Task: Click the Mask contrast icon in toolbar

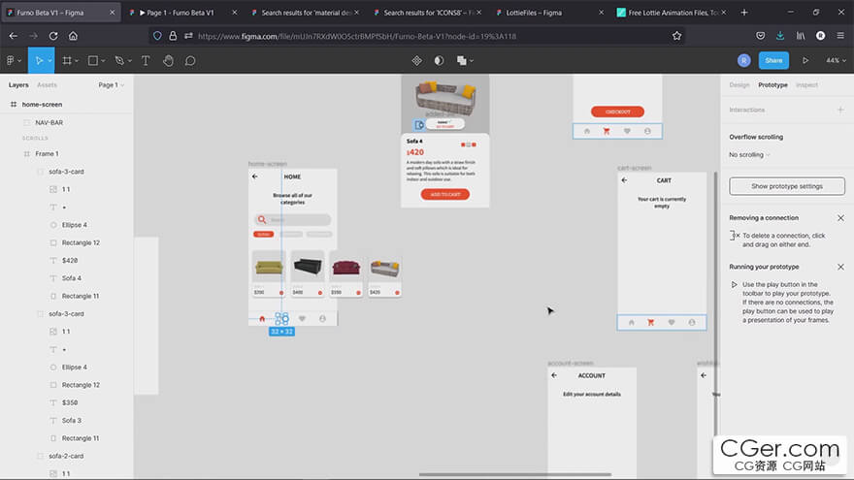Action: point(439,61)
